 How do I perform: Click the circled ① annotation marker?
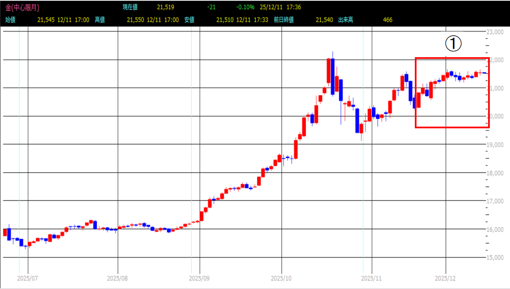tap(454, 44)
